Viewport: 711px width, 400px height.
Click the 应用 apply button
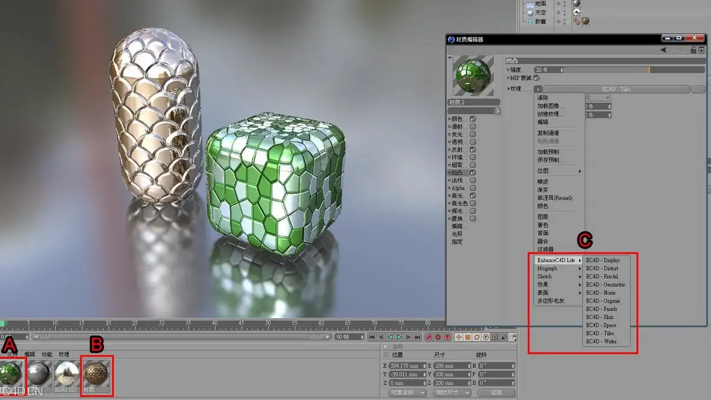point(496,392)
